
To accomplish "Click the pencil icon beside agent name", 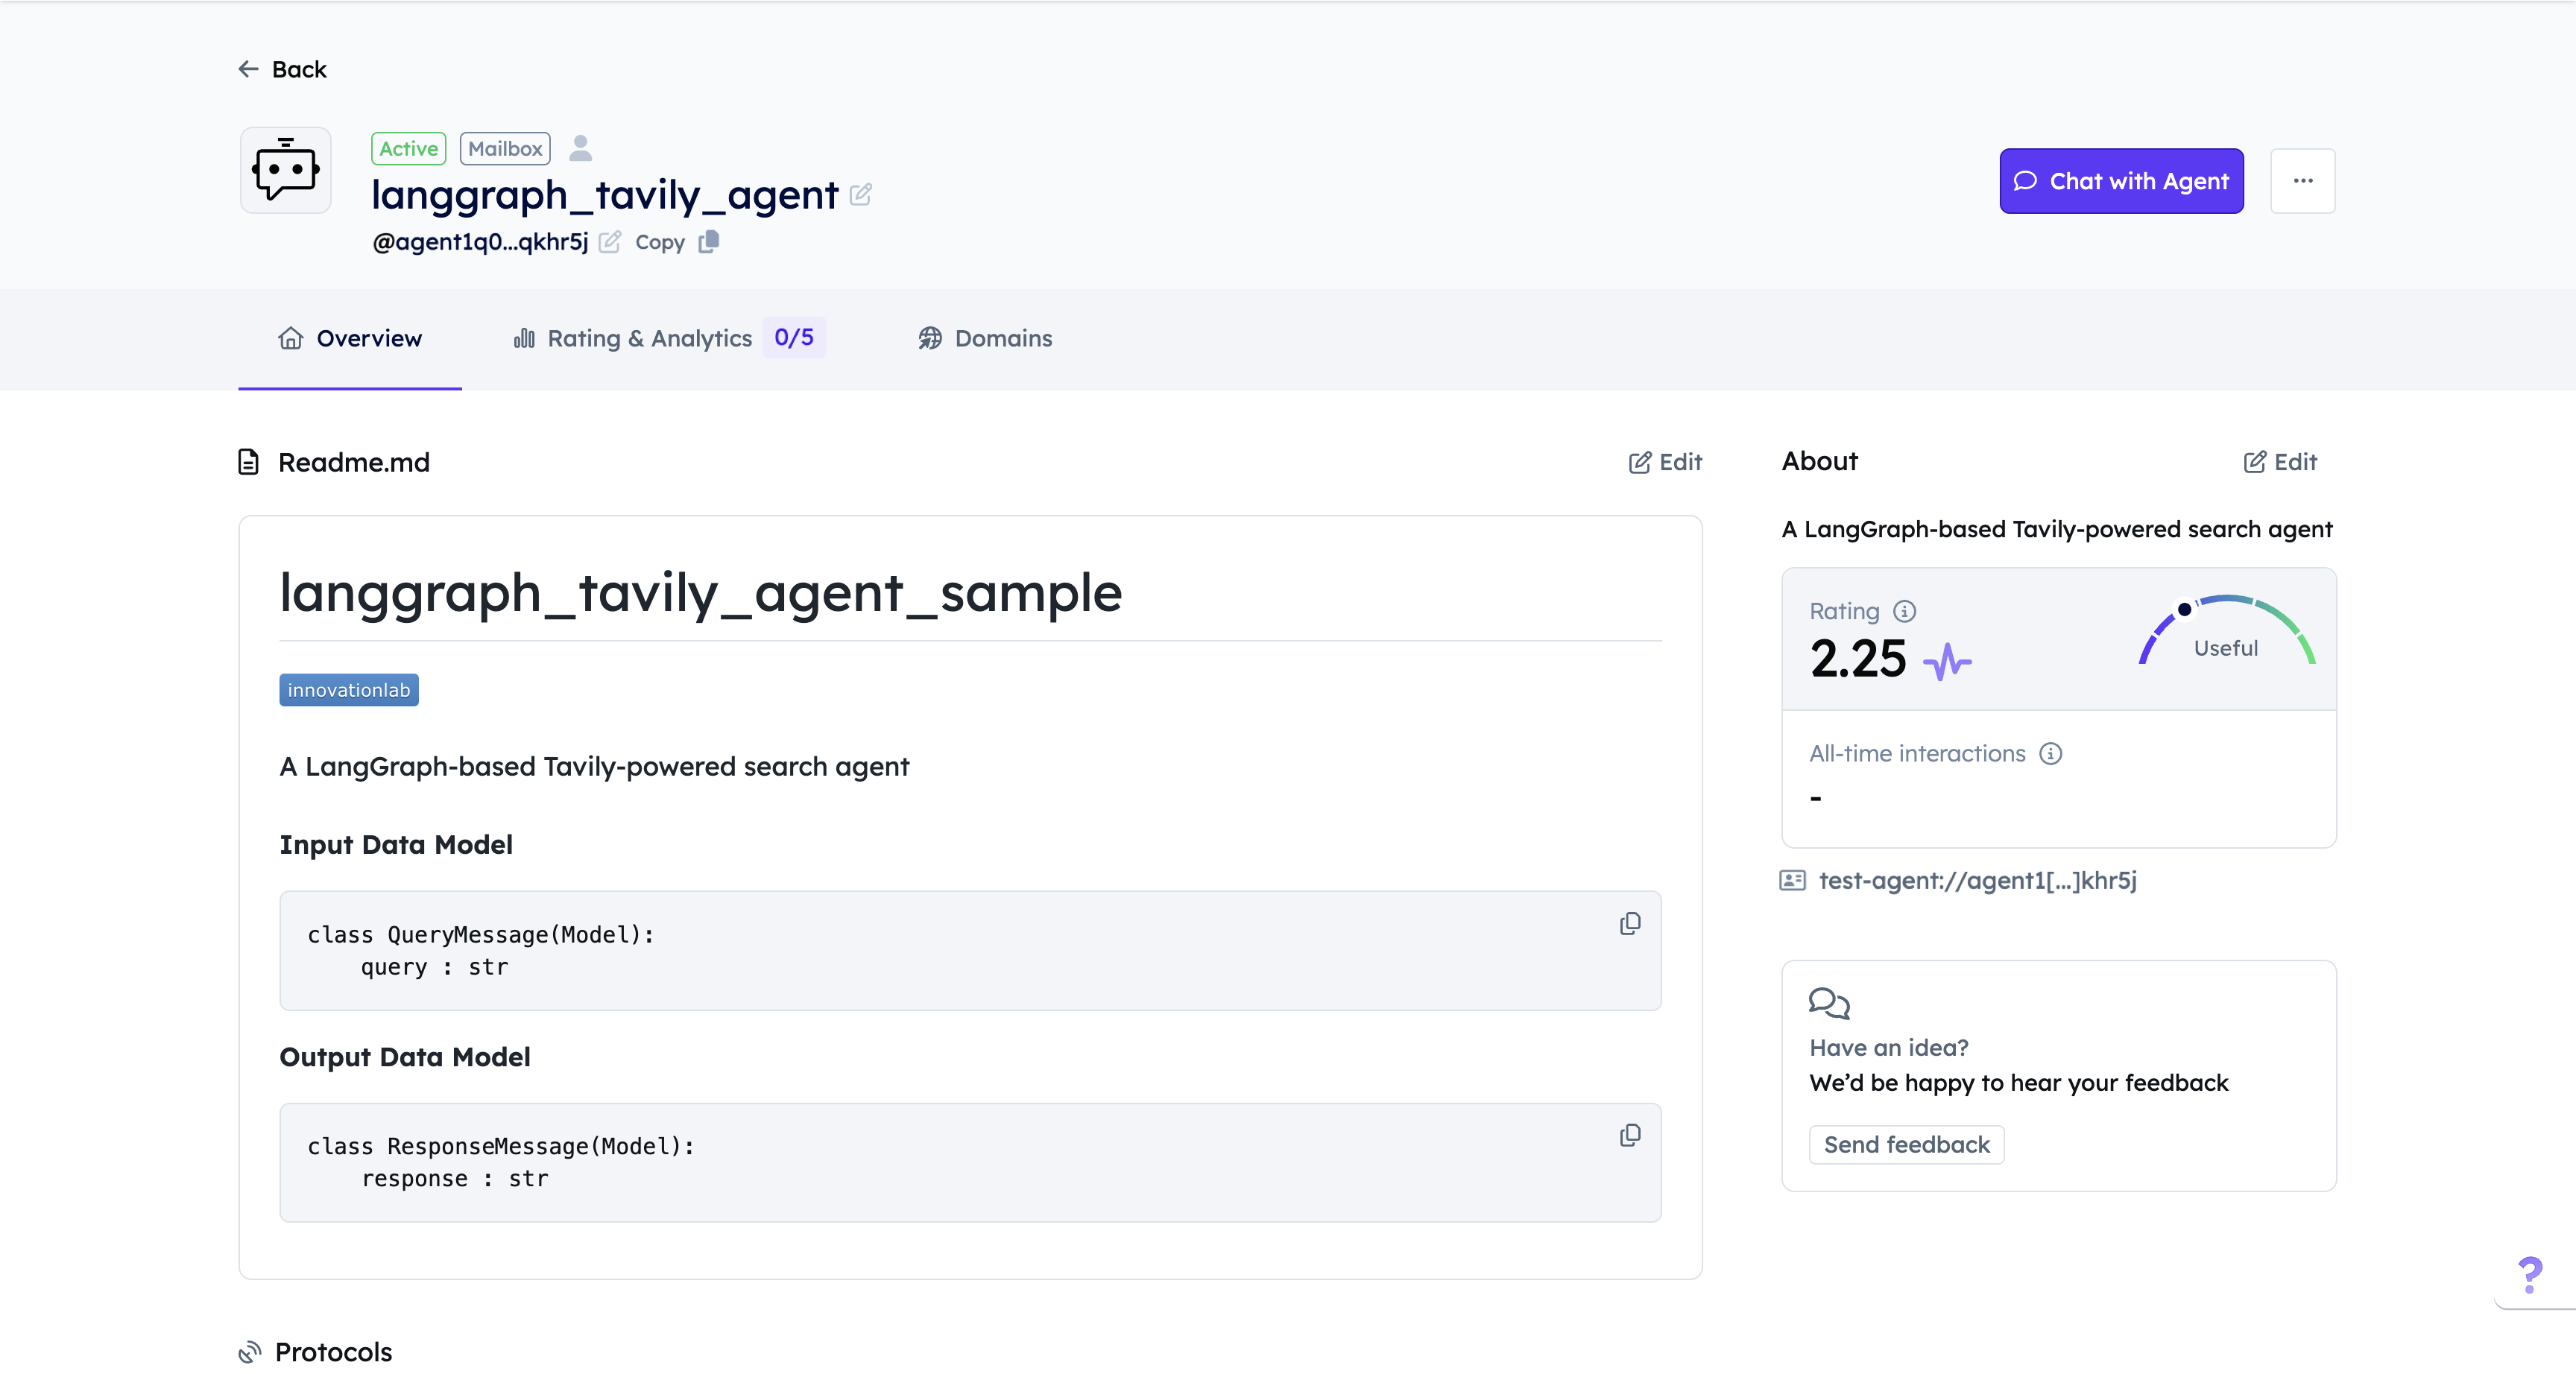I will [860, 194].
